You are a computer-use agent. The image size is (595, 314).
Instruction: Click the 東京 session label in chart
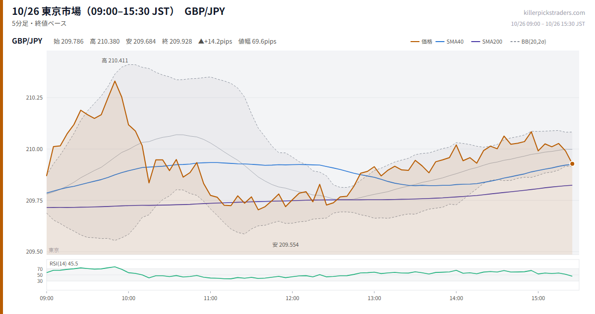coord(54,250)
